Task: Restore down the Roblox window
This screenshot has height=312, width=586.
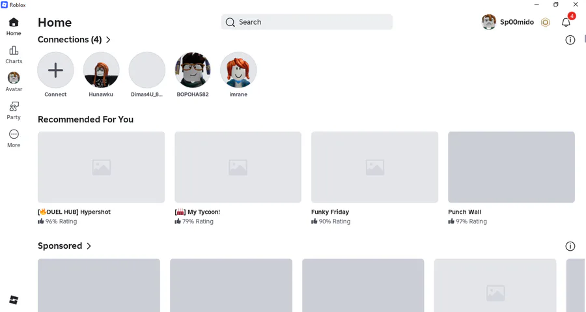Action: (x=556, y=5)
